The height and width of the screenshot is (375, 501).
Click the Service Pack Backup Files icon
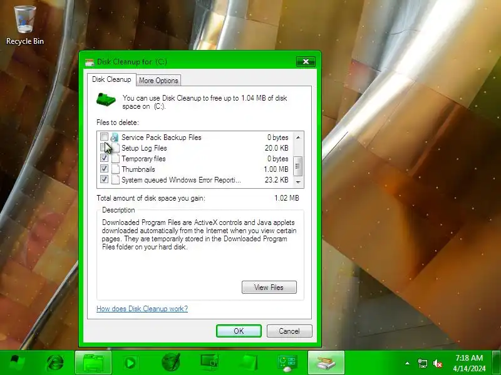115,137
